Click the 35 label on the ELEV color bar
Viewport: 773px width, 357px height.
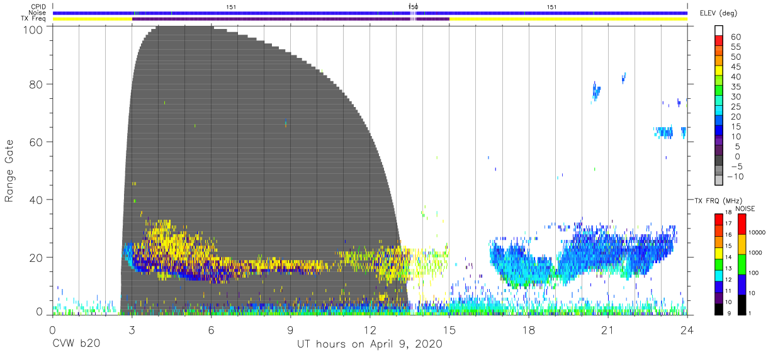(736, 86)
